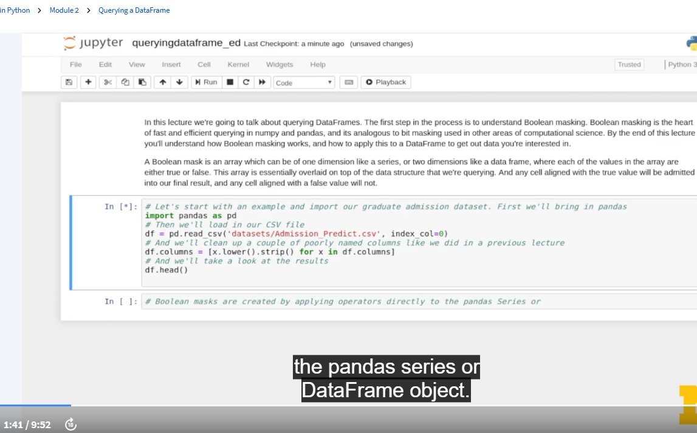Click the video subtitle caption
This screenshot has height=433, width=697.
(386, 378)
